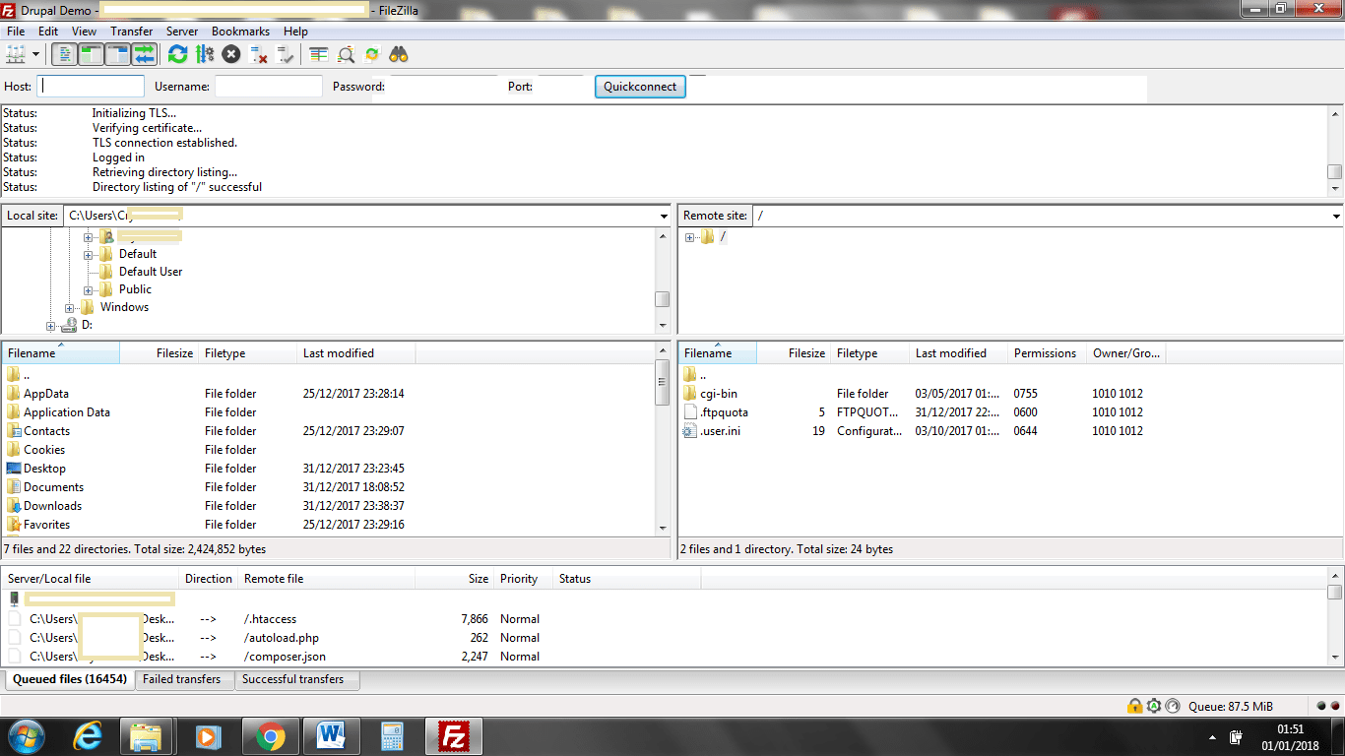Screen dimensions: 1345x756
Task: Sort remote files by Permissions column
Action: point(1045,353)
